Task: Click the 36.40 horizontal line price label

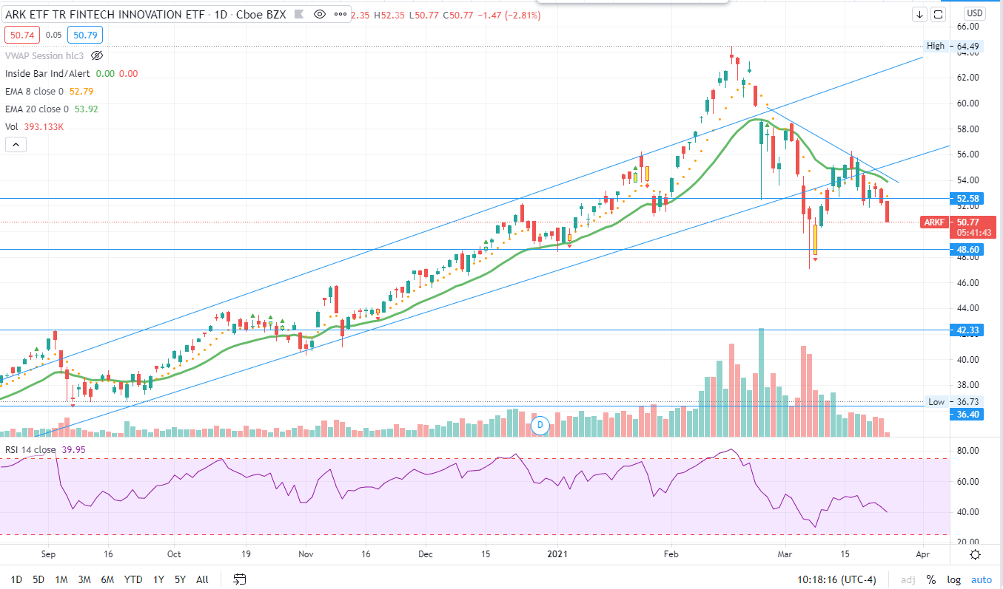Action: click(968, 415)
